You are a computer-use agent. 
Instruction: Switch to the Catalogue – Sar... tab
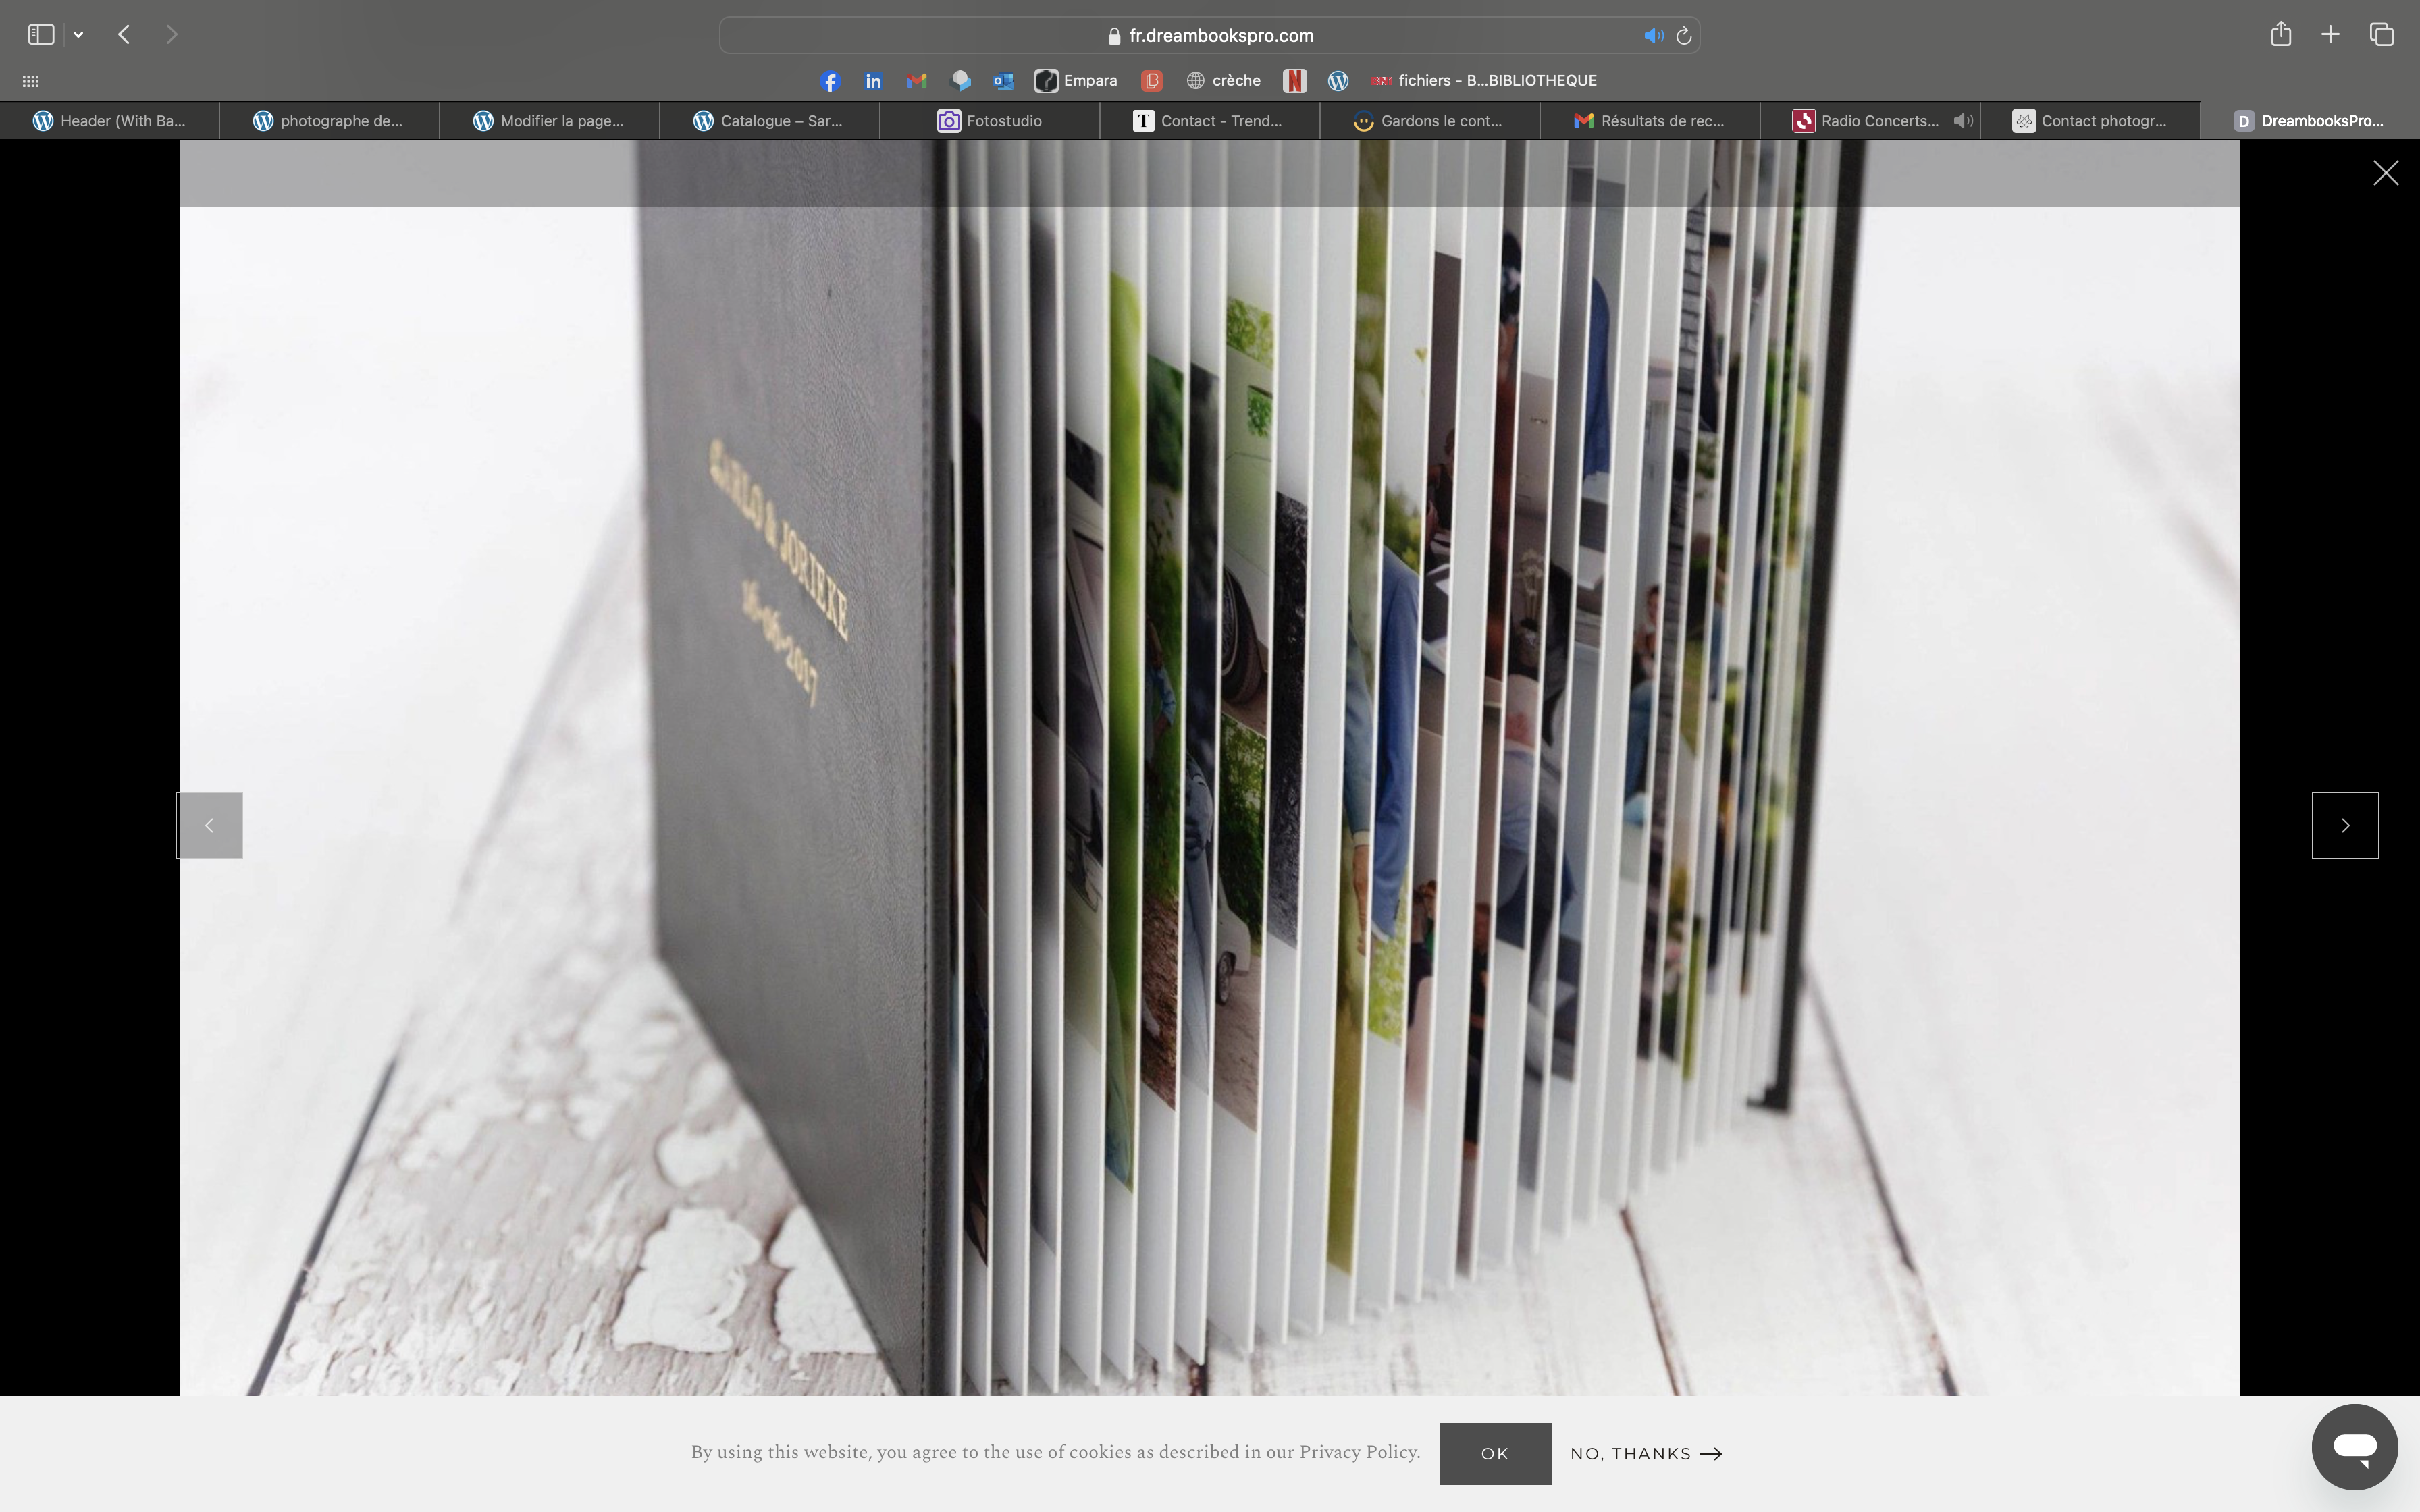[x=769, y=121]
